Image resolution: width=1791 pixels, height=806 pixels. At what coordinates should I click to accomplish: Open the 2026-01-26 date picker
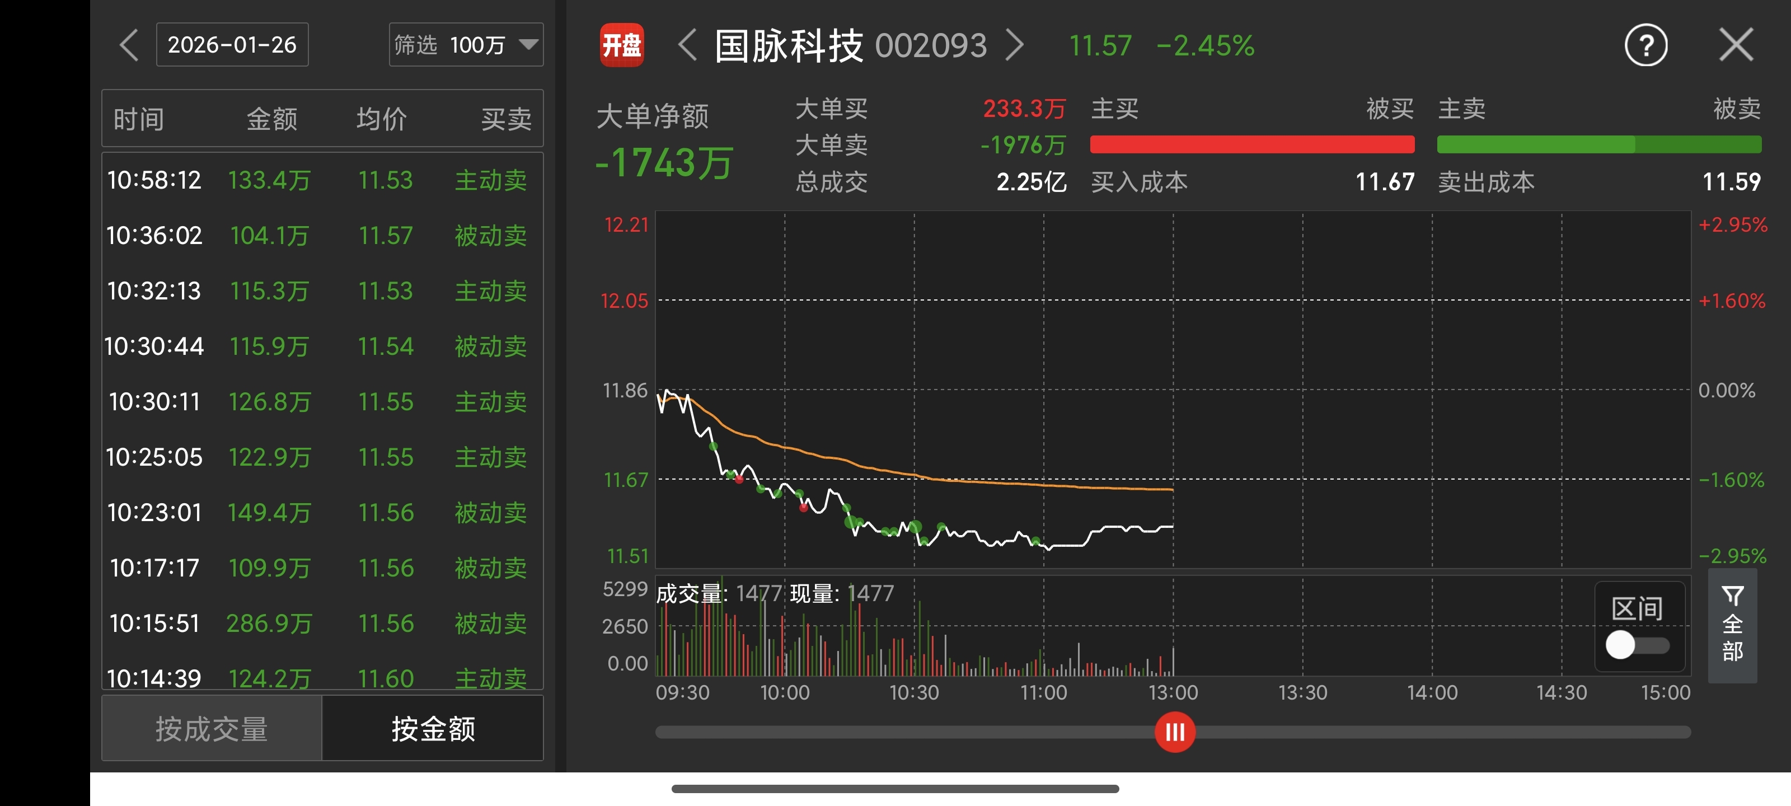(232, 45)
